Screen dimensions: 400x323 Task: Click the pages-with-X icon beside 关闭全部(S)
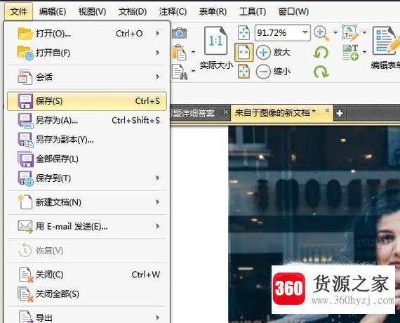coord(25,294)
